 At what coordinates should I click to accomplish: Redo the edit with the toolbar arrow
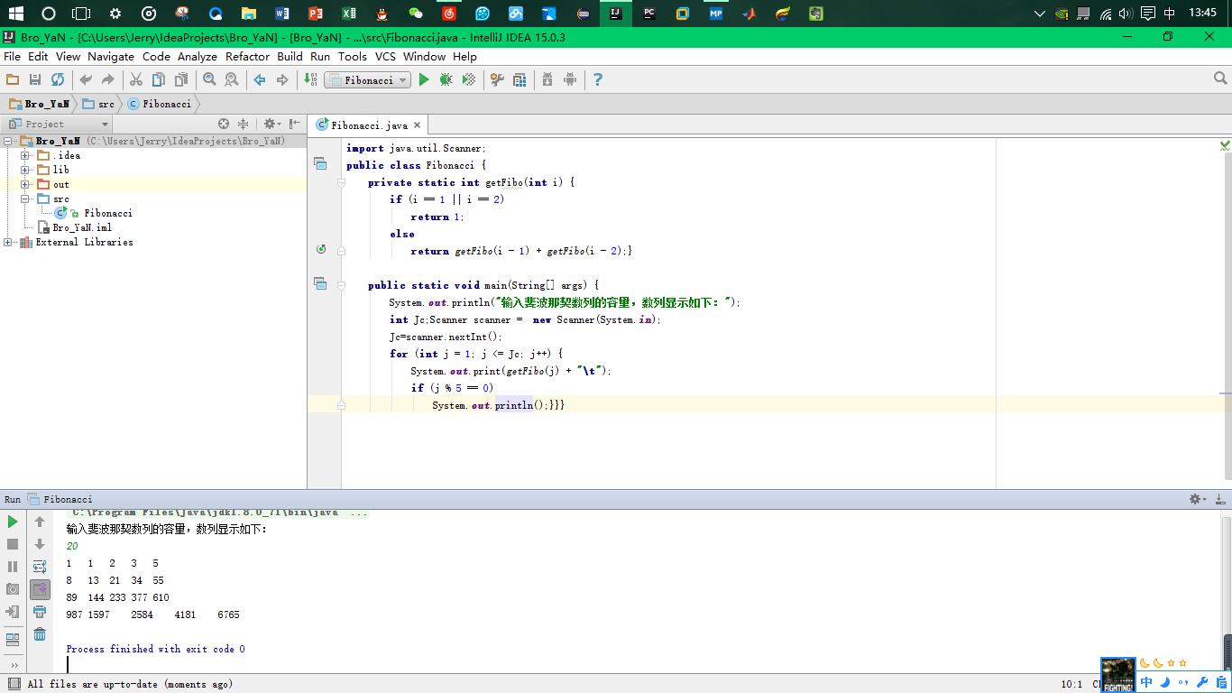click(x=108, y=79)
